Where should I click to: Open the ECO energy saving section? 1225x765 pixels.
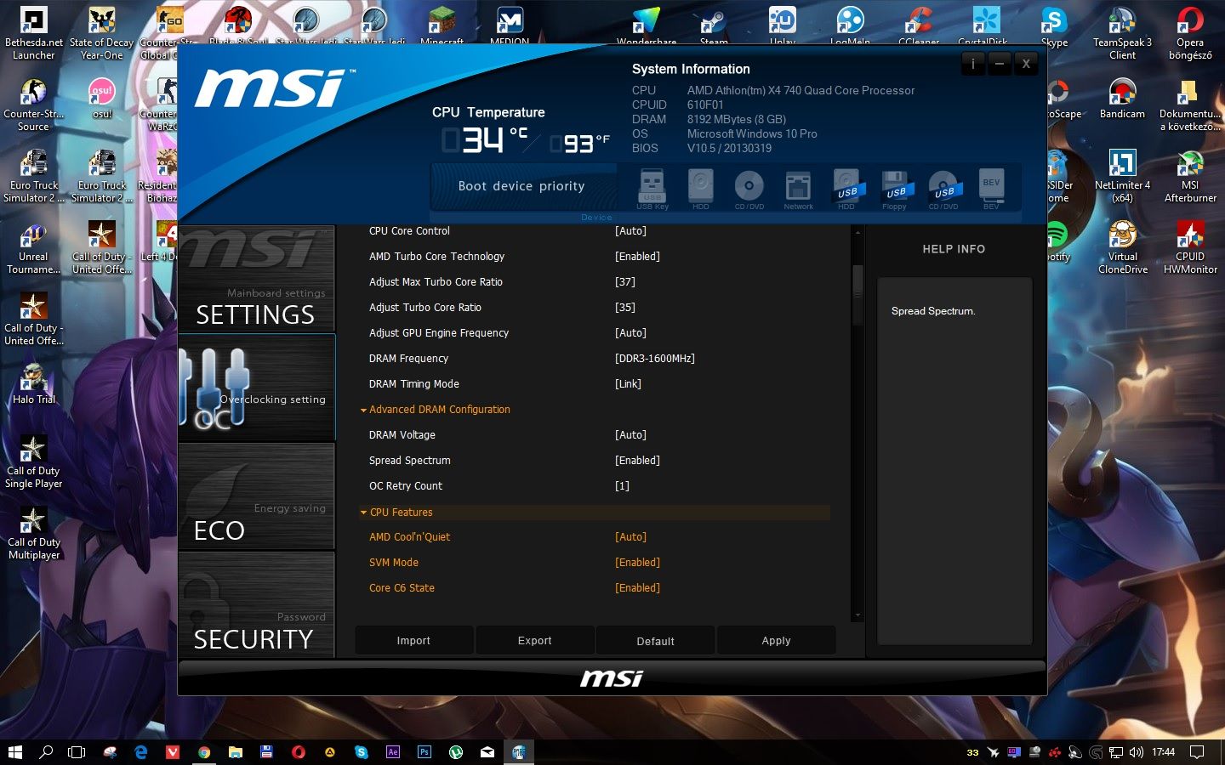tap(257, 497)
